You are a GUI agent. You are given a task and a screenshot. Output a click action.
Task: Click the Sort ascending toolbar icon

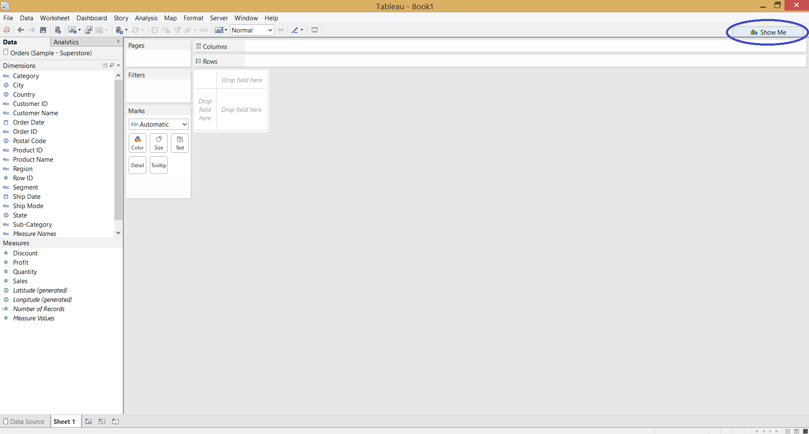tap(166, 30)
